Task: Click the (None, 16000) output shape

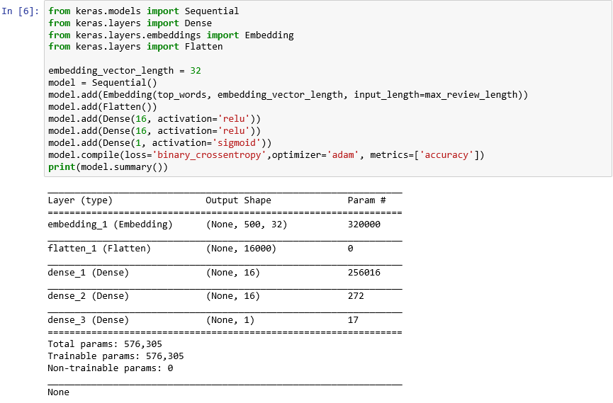Action: tap(241, 249)
